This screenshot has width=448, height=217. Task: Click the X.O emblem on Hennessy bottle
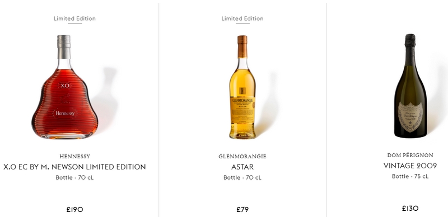click(64, 86)
